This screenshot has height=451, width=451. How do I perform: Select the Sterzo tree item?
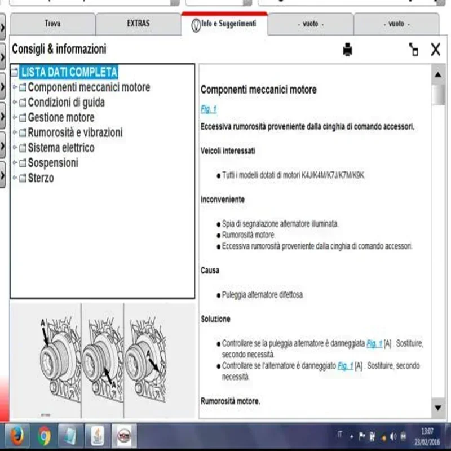point(41,179)
